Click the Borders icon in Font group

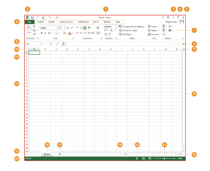(x=56, y=33)
